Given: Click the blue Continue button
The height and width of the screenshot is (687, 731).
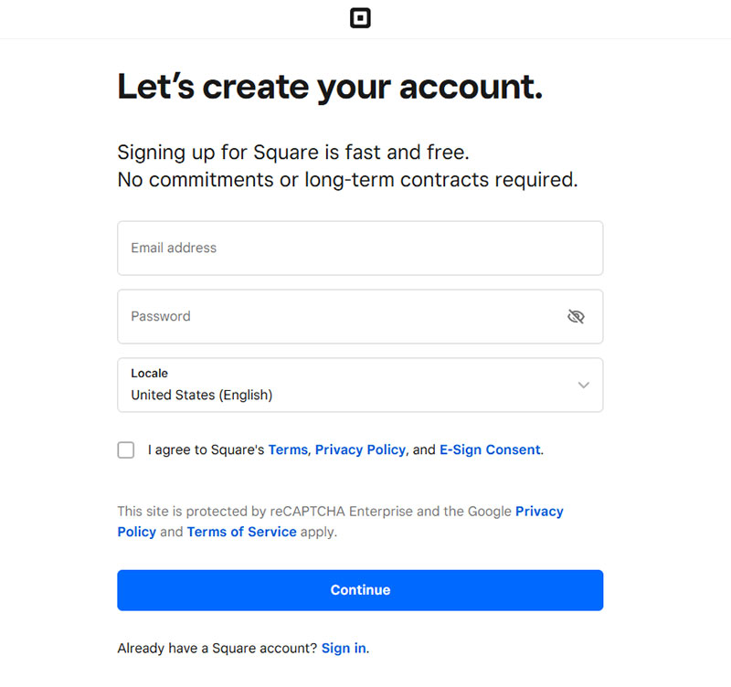Looking at the screenshot, I should (x=360, y=590).
